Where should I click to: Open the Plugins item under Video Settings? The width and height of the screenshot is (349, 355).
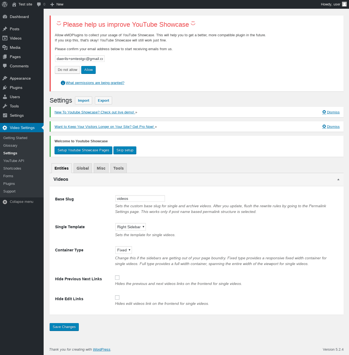[x=9, y=184]
